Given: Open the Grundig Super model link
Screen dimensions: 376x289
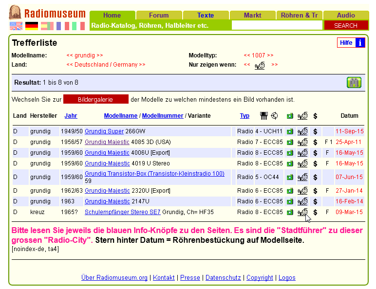Looking at the screenshot, I should pos(104,131).
